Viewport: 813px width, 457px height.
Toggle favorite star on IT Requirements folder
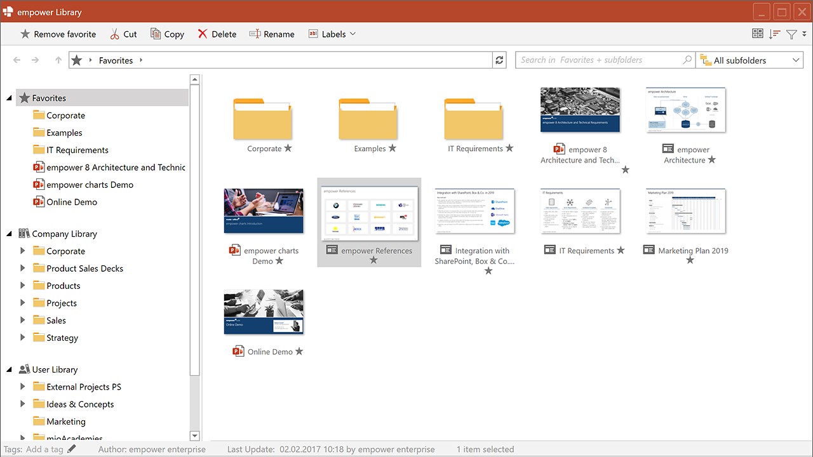pos(509,149)
